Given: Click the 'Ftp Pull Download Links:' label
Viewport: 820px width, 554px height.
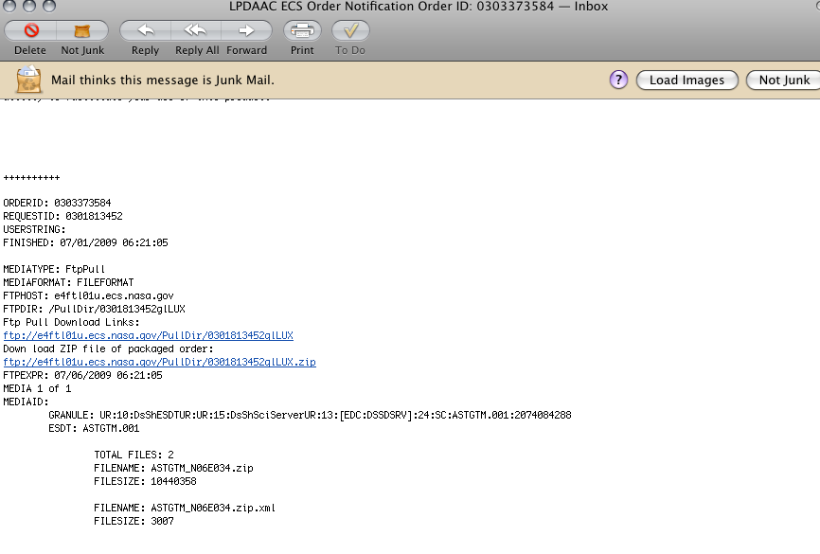Looking at the screenshot, I should pyautogui.click(x=71, y=322).
